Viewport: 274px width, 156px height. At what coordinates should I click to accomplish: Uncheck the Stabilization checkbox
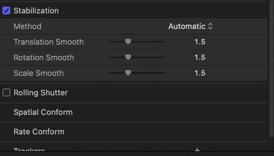pos(6,11)
